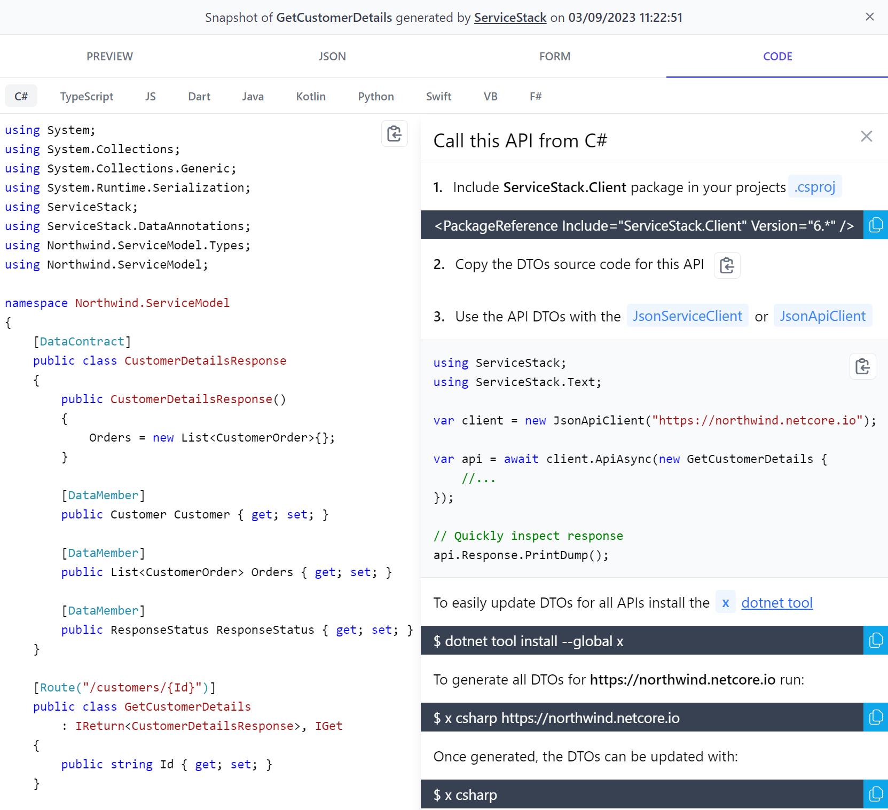888x810 pixels.
Task: Switch to the JSON tab
Action: 332,57
